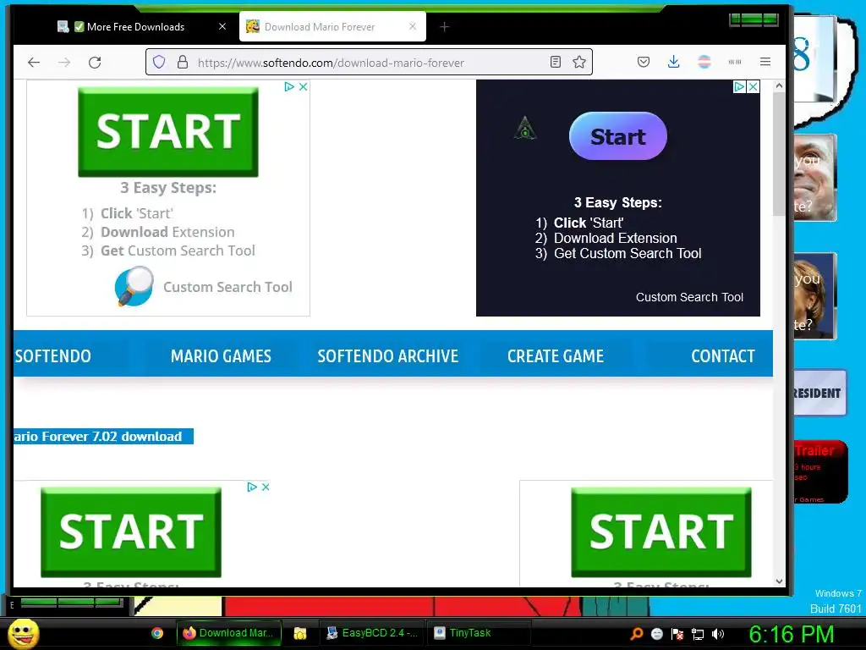The width and height of the screenshot is (866, 650).
Task: Click the PRESIDENT desktop gadget thumbnail
Action: click(x=819, y=393)
